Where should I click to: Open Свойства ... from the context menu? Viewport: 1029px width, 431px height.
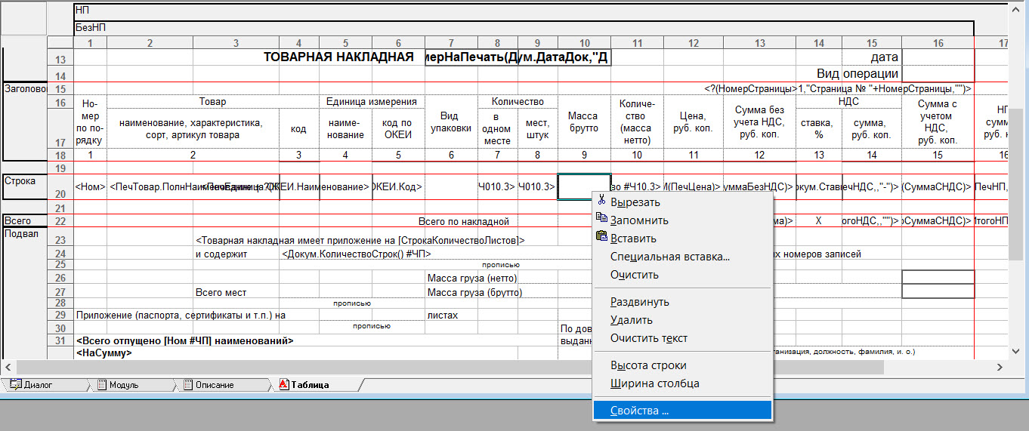click(682, 411)
